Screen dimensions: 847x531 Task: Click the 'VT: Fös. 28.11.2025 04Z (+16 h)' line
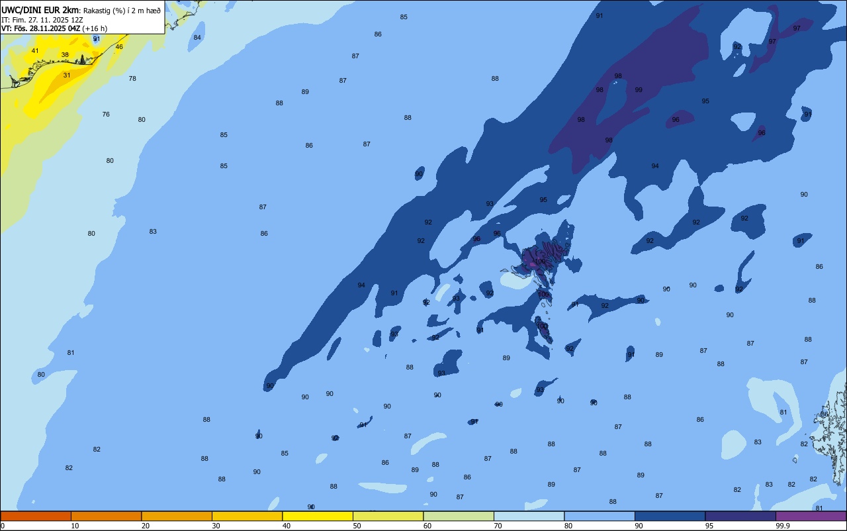click(x=54, y=28)
